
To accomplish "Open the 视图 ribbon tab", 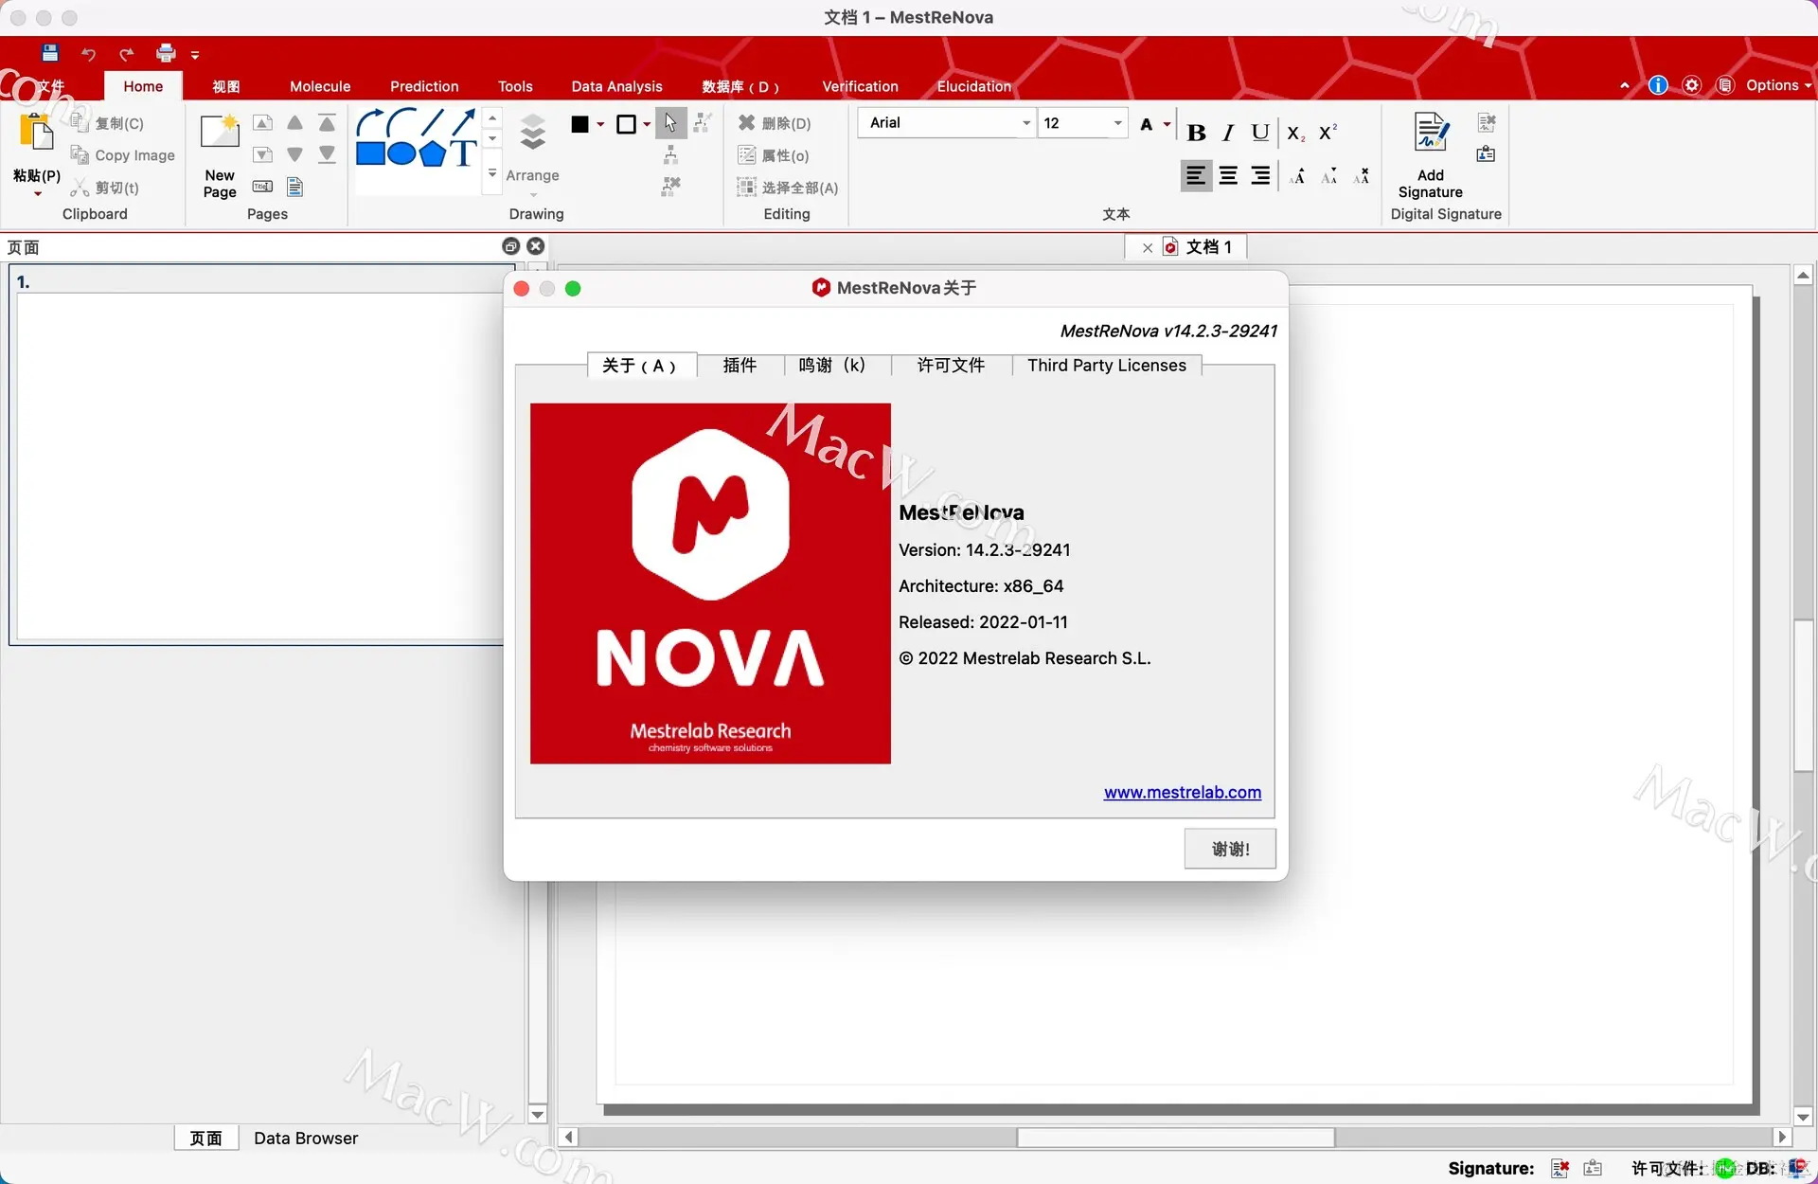I will 225,86.
